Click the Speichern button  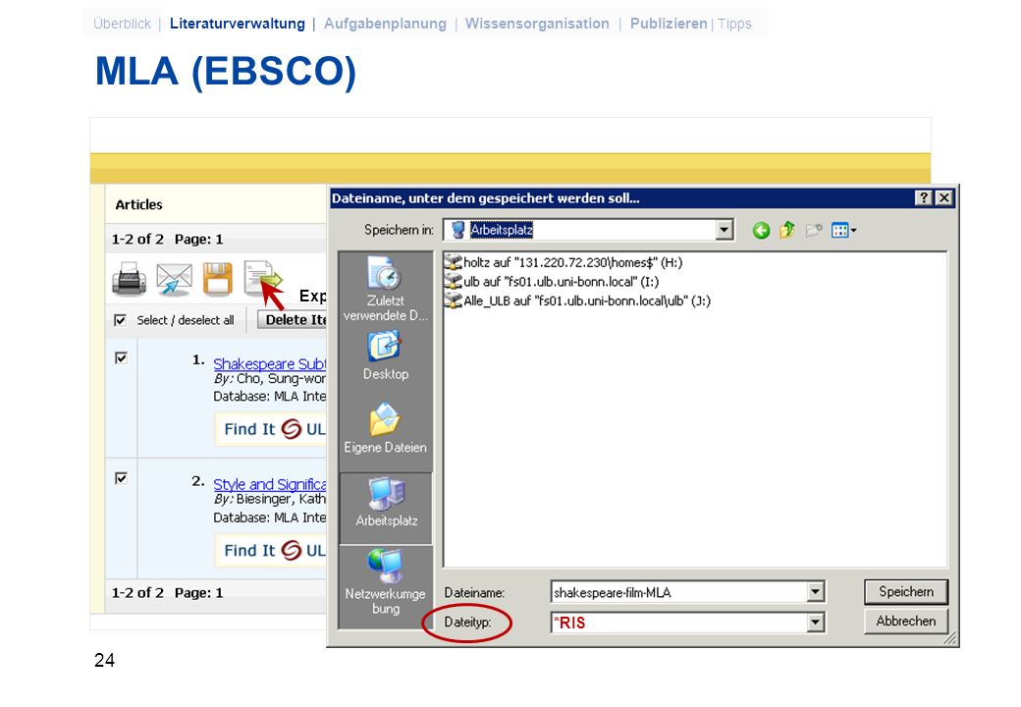pyautogui.click(x=906, y=592)
